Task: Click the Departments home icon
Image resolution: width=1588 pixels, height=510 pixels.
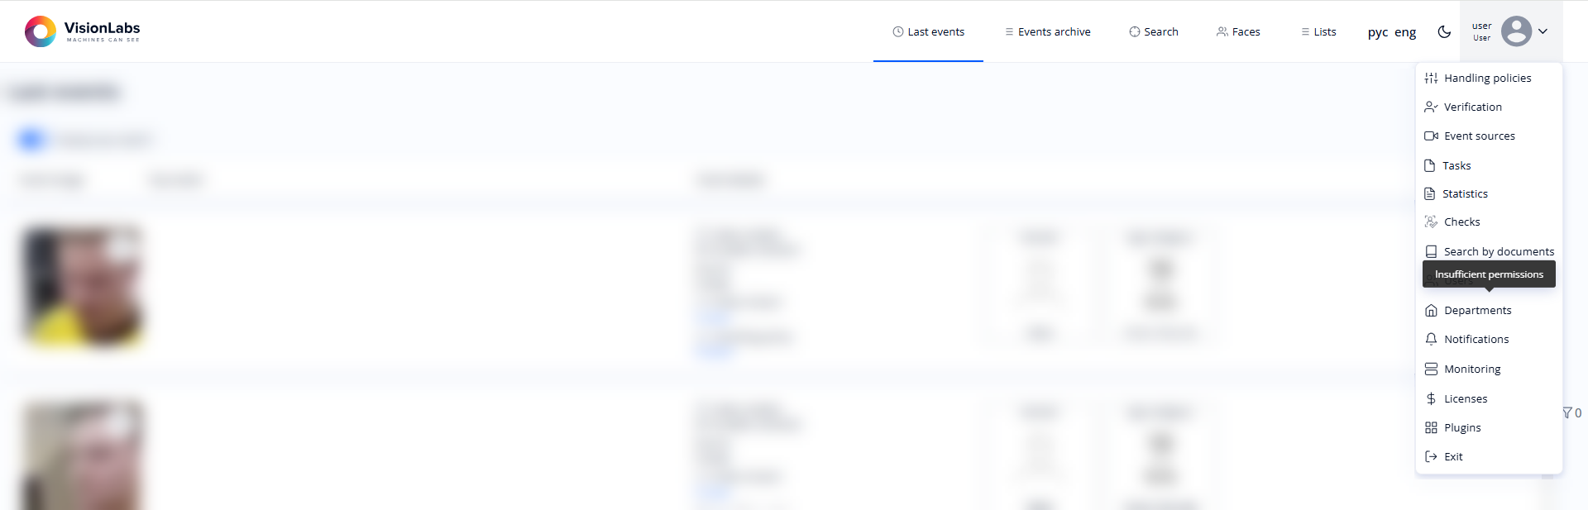Action: 1431,310
